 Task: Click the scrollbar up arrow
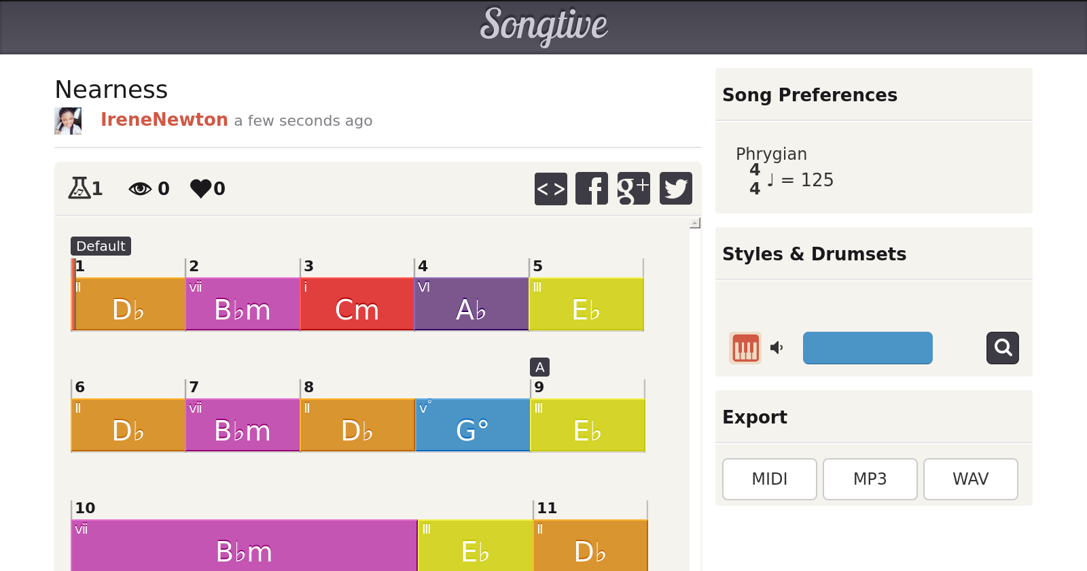[x=694, y=223]
